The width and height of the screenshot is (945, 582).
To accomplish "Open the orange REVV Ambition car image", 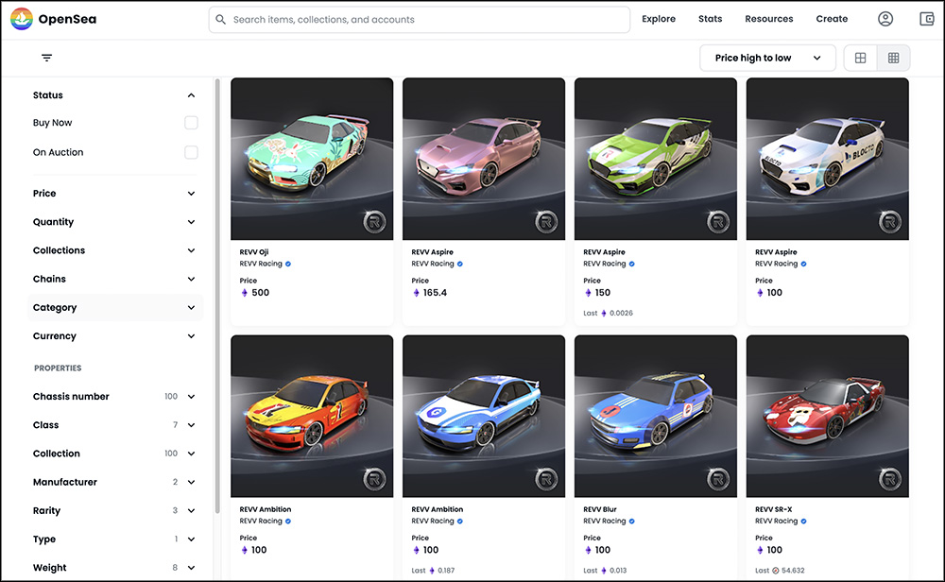I will (x=312, y=417).
